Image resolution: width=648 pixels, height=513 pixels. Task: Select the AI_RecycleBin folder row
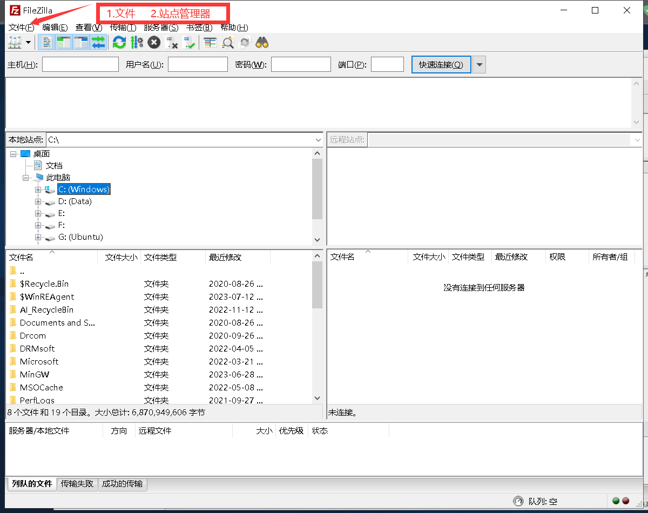(x=159, y=309)
